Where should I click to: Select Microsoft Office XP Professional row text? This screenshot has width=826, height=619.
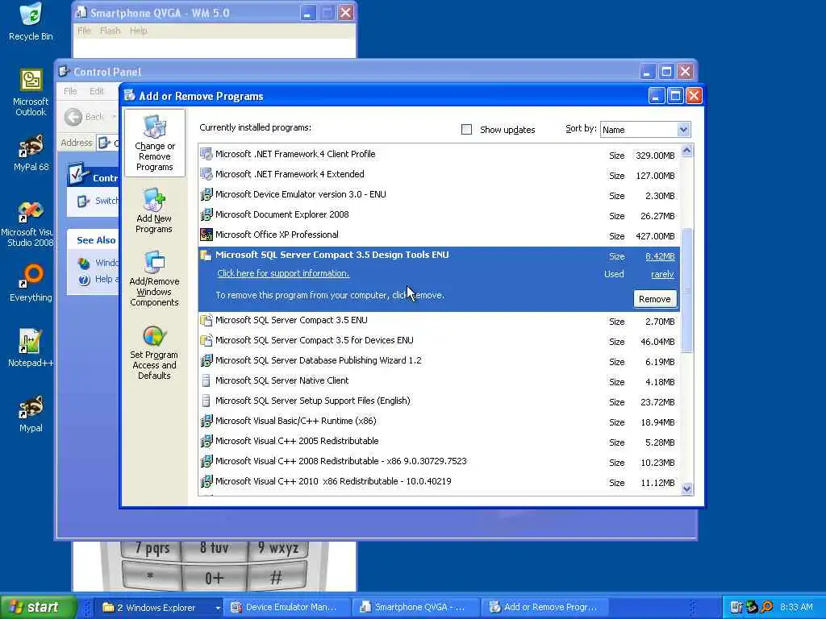(x=277, y=235)
